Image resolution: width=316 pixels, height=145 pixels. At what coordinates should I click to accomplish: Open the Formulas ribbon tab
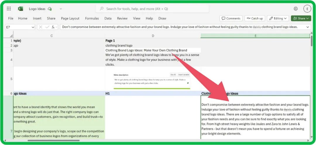92,18
